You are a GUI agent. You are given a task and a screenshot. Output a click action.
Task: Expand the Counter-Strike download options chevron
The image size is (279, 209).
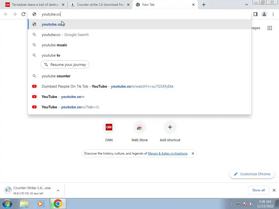coord(58,190)
